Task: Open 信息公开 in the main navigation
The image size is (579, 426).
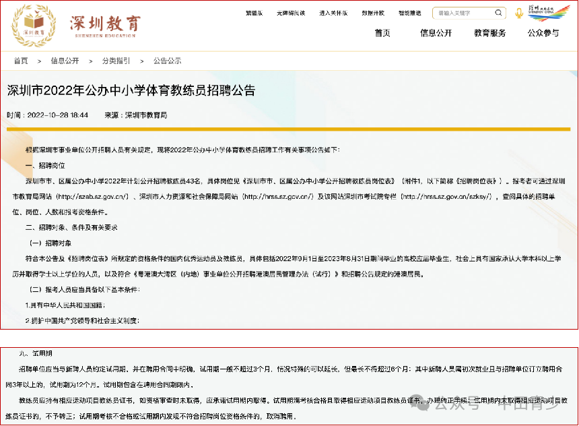Action: click(x=436, y=33)
